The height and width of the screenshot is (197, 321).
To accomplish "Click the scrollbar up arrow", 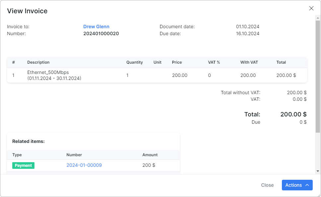I will click(318, 18).
